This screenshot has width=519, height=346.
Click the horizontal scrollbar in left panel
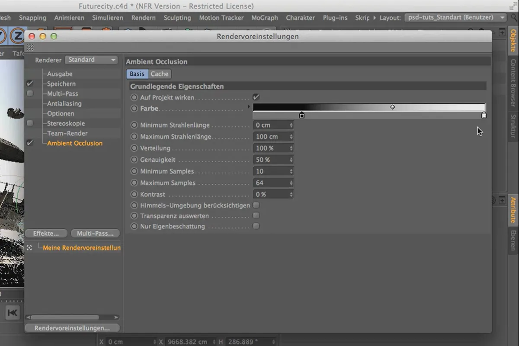[x=65, y=317]
